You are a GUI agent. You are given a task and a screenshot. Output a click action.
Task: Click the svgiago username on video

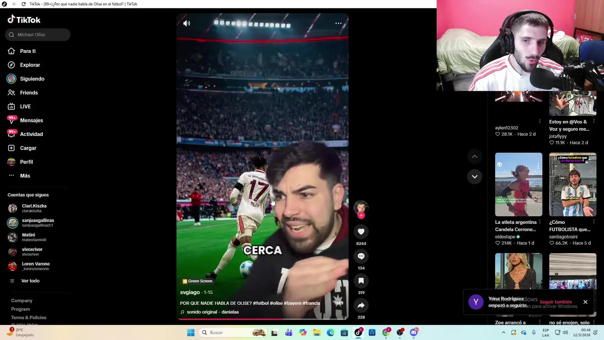190,292
